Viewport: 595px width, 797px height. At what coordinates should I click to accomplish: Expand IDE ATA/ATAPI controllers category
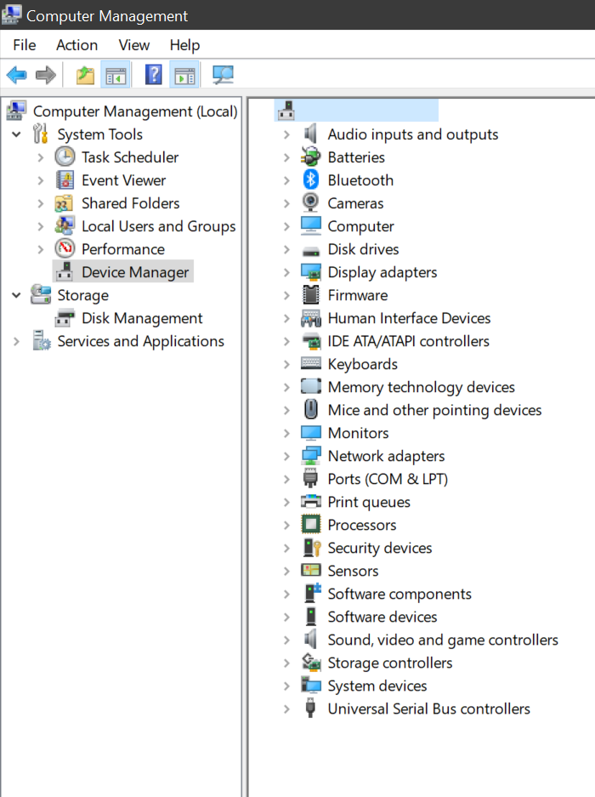point(287,341)
